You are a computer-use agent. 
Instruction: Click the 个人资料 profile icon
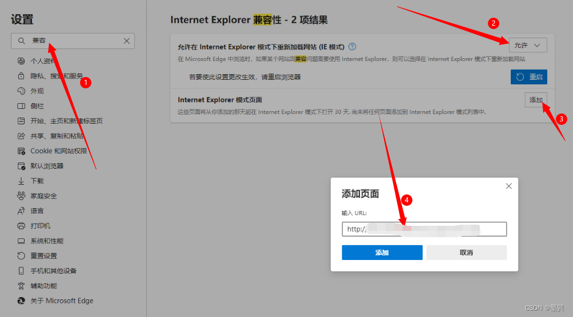tap(21, 61)
